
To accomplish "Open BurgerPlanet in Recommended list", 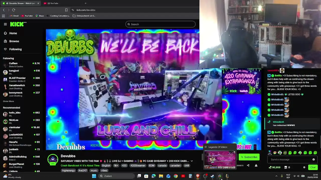I will click(x=22, y=165).
